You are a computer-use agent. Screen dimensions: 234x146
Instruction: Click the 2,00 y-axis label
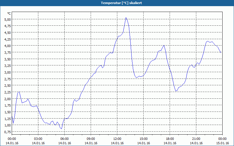tap(7, 99)
